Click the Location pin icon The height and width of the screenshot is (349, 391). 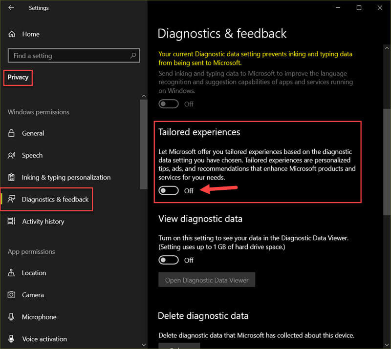click(11, 273)
